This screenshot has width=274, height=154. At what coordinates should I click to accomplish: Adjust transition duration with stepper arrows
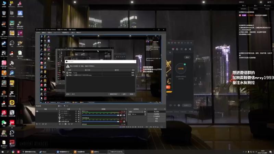[145, 114]
